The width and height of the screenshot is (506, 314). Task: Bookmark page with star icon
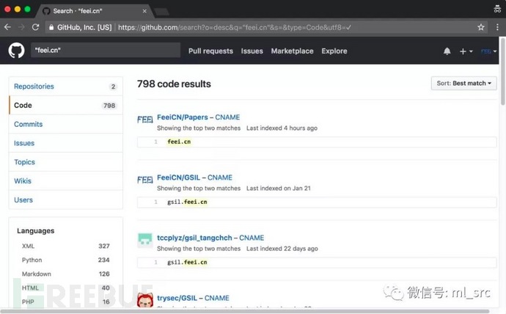coord(481,27)
